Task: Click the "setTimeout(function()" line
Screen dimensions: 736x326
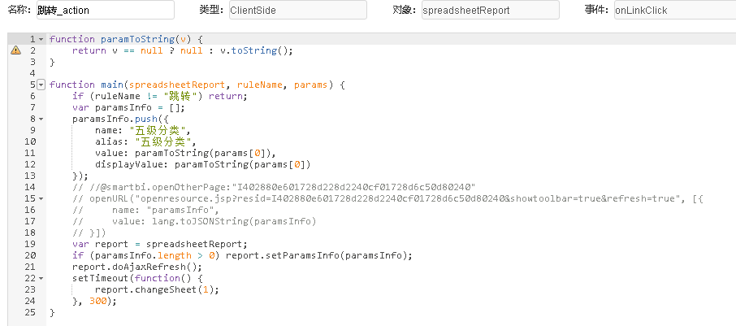Action: 137,278
